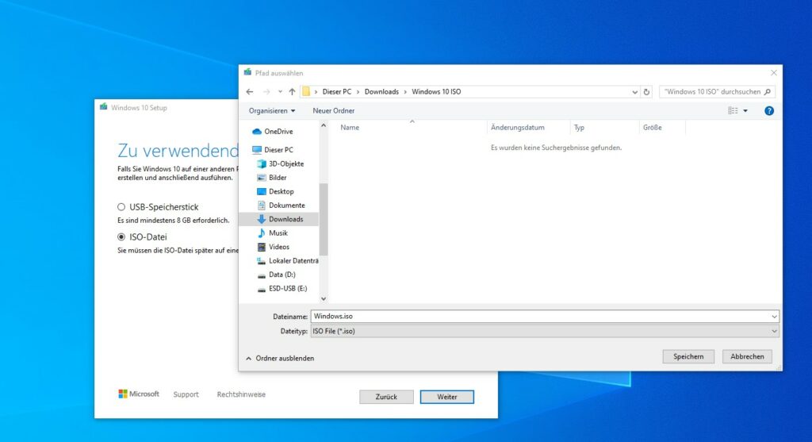Select the USB-Speicherstick radio option

121,207
